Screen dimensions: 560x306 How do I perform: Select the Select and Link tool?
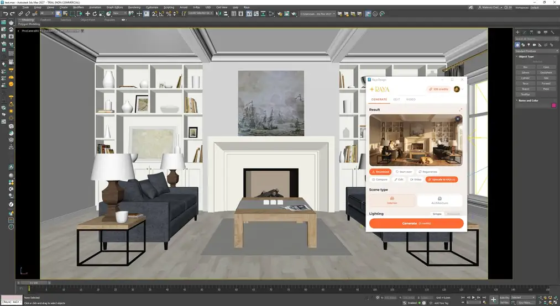(x=20, y=14)
